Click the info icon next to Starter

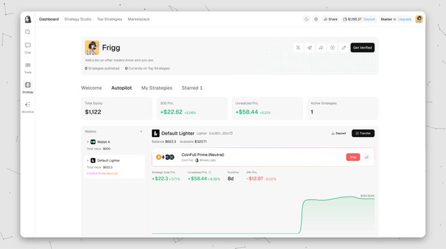pyautogui.click(x=395, y=19)
